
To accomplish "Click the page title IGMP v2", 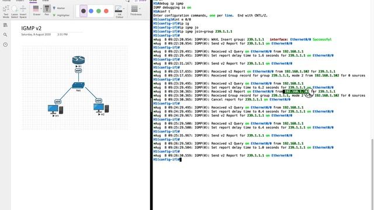I will point(31,28).
